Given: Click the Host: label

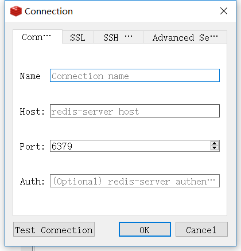Looking at the screenshot, I should tap(32, 112).
